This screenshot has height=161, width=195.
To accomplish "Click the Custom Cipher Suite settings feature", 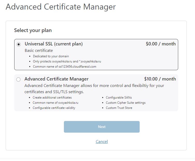I will (126, 103).
